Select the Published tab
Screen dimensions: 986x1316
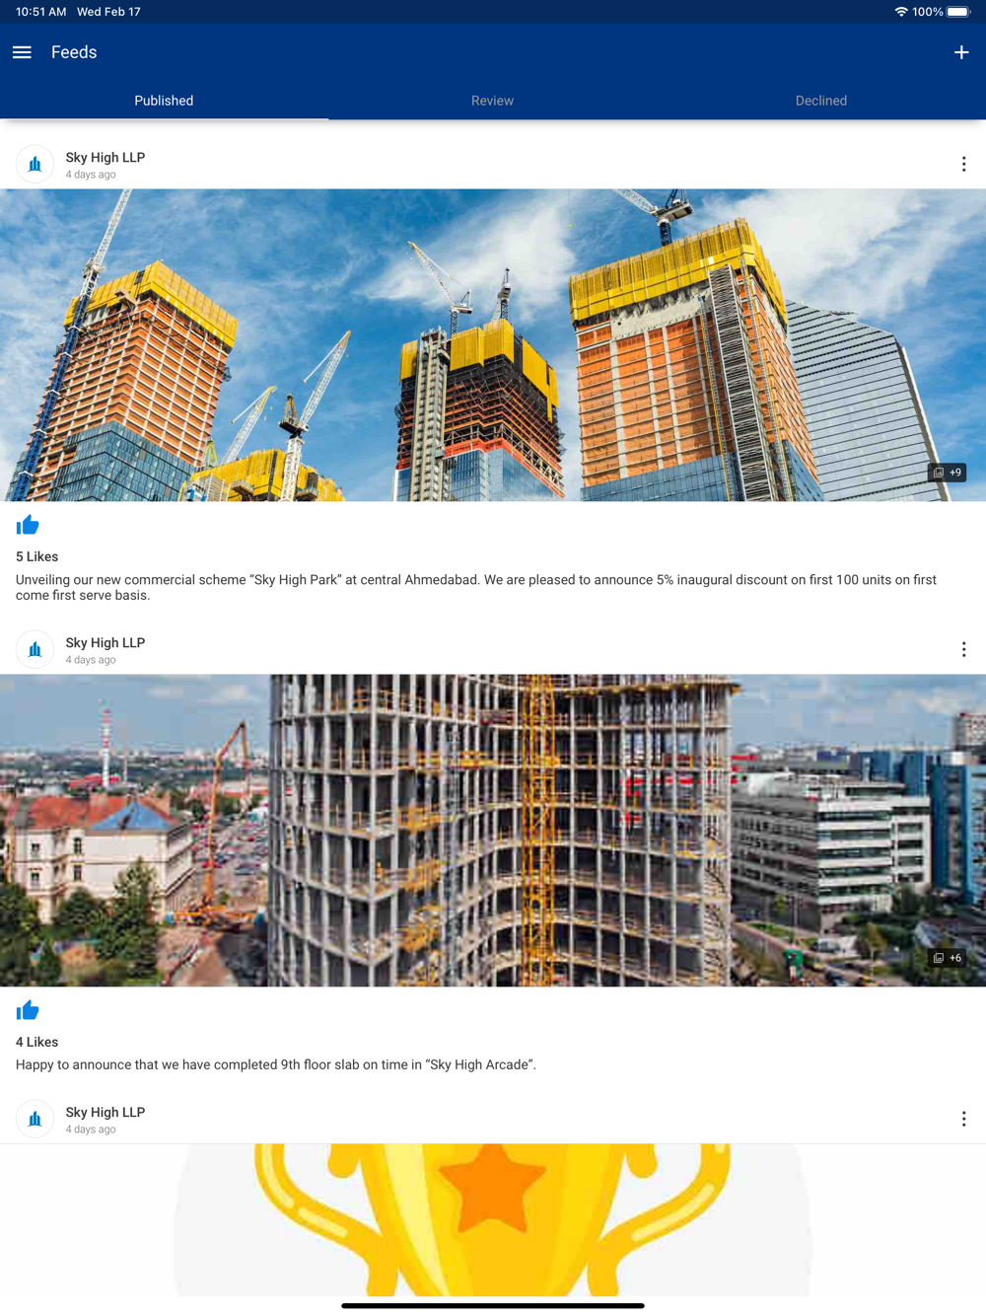pos(164,101)
